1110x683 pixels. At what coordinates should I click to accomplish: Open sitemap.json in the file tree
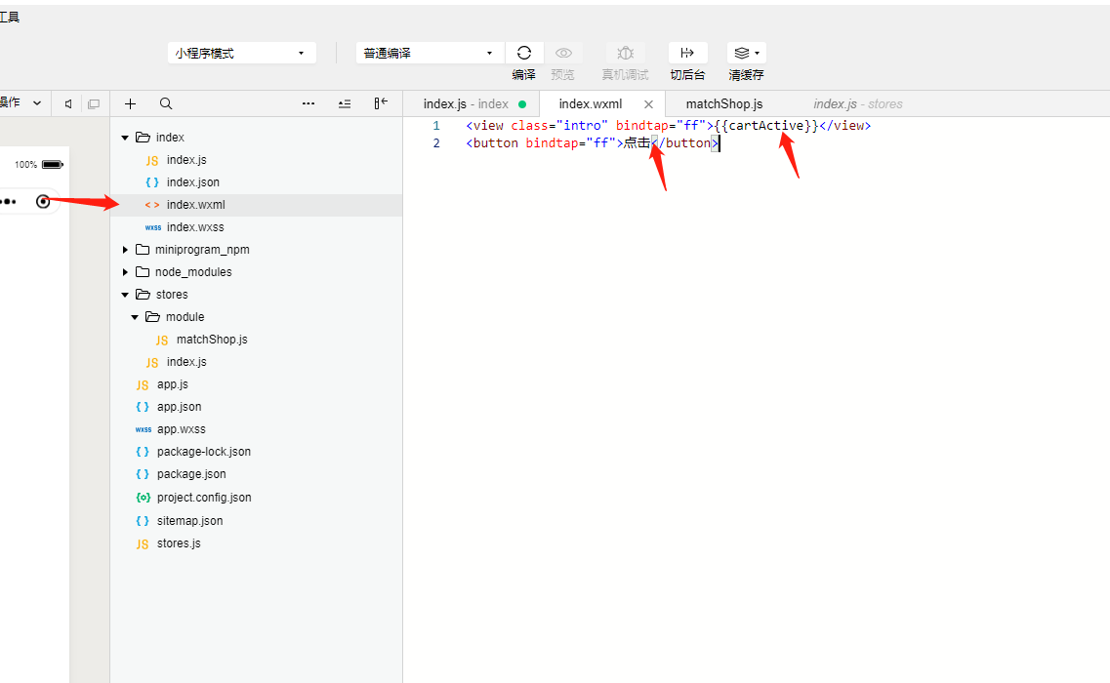189,521
